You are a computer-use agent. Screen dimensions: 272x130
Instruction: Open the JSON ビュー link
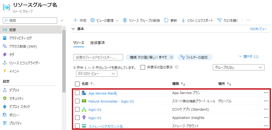click(258, 29)
